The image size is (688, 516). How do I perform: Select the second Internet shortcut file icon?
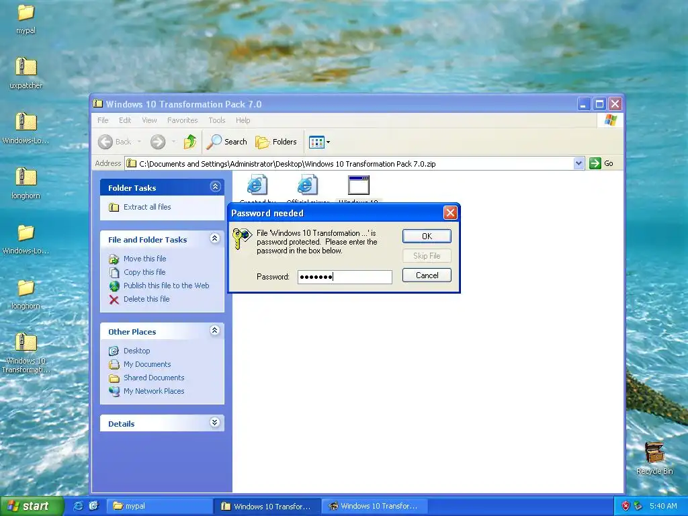(307, 184)
